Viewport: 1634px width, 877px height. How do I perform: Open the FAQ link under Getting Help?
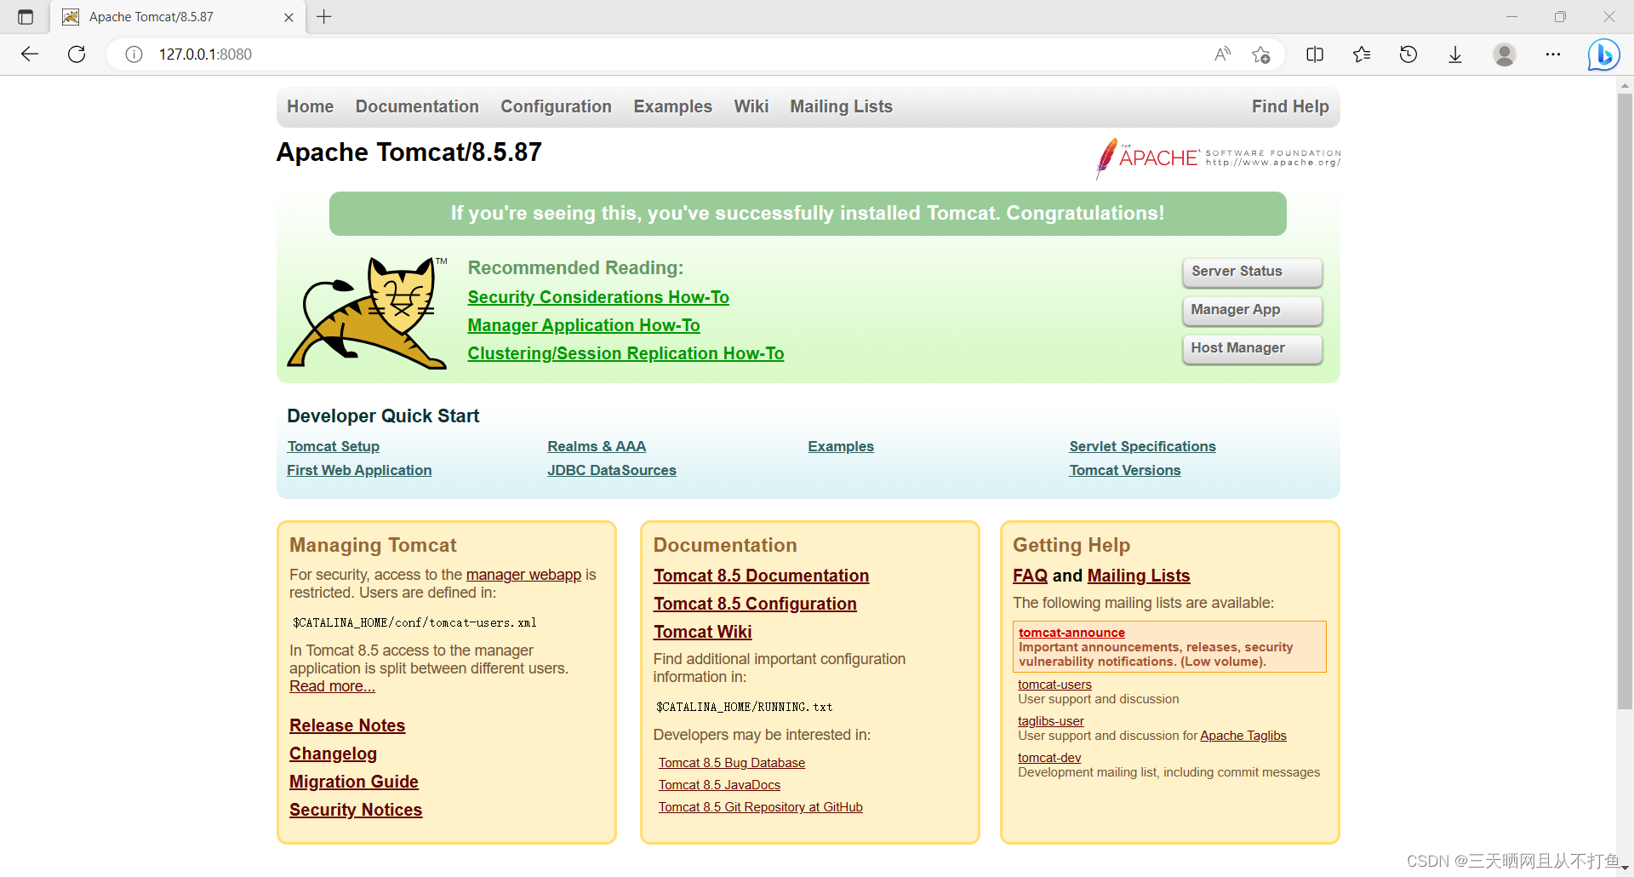1030,576
